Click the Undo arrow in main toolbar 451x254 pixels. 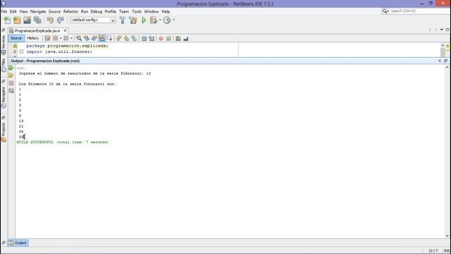(x=50, y=20)
